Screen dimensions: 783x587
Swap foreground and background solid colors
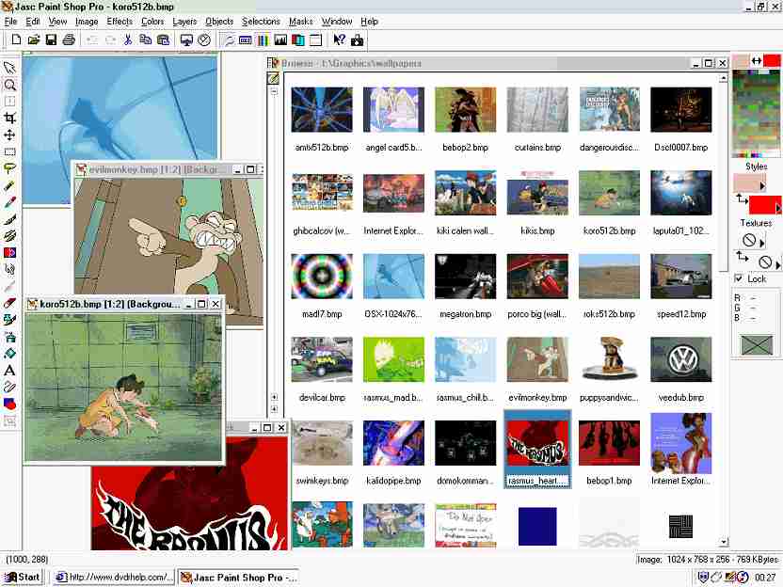(756, 61)
